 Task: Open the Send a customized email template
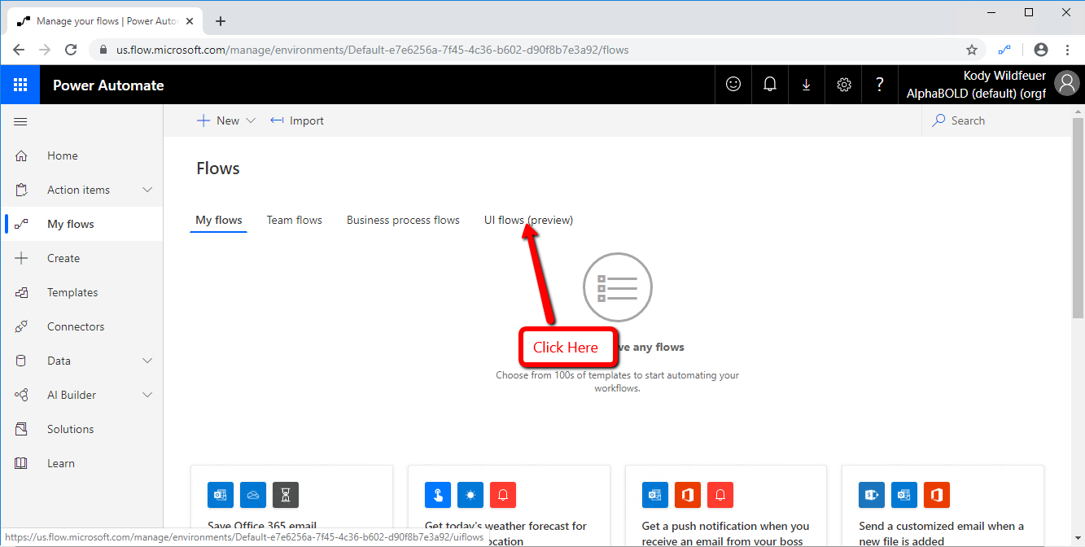pyautogui.click(x=943, y=505)
